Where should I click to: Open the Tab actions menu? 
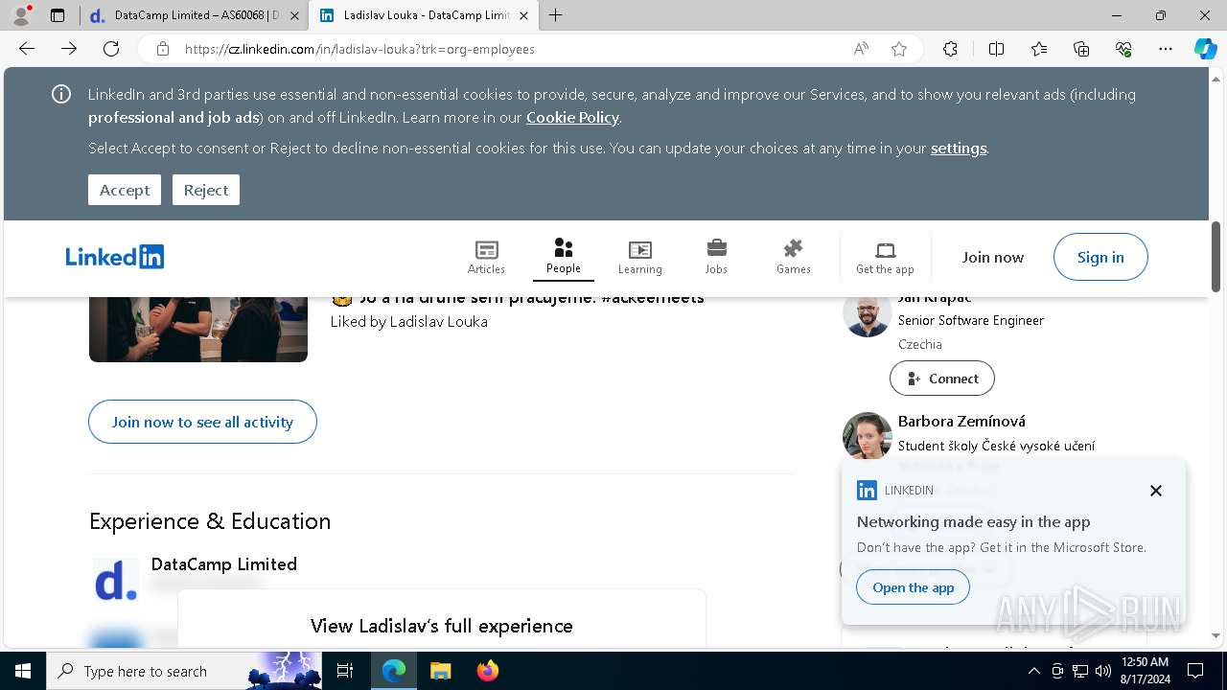(58, 15)
